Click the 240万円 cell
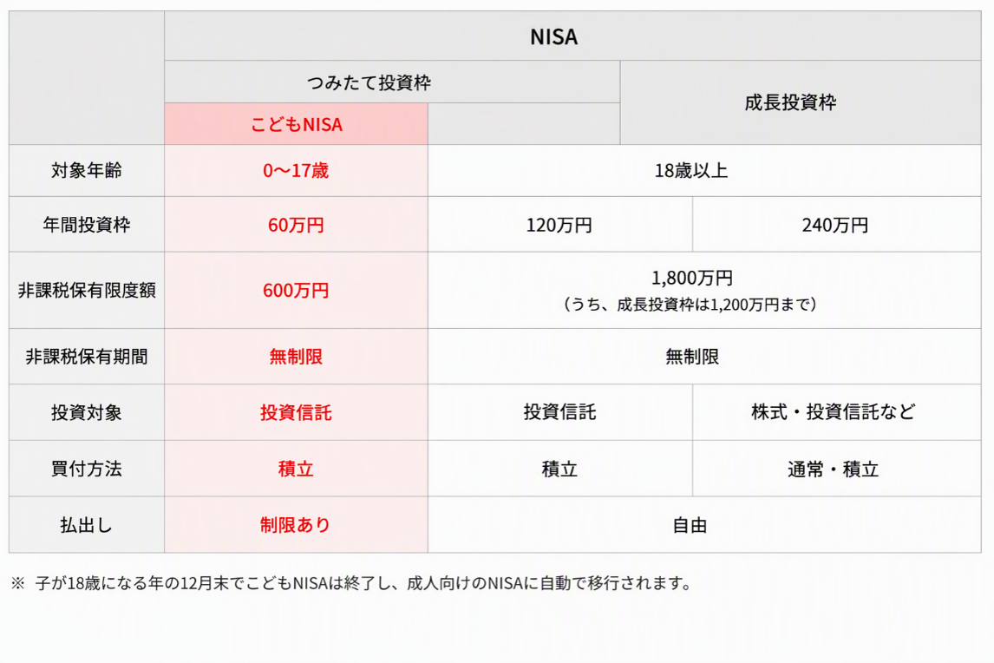 tap(837, 225)
